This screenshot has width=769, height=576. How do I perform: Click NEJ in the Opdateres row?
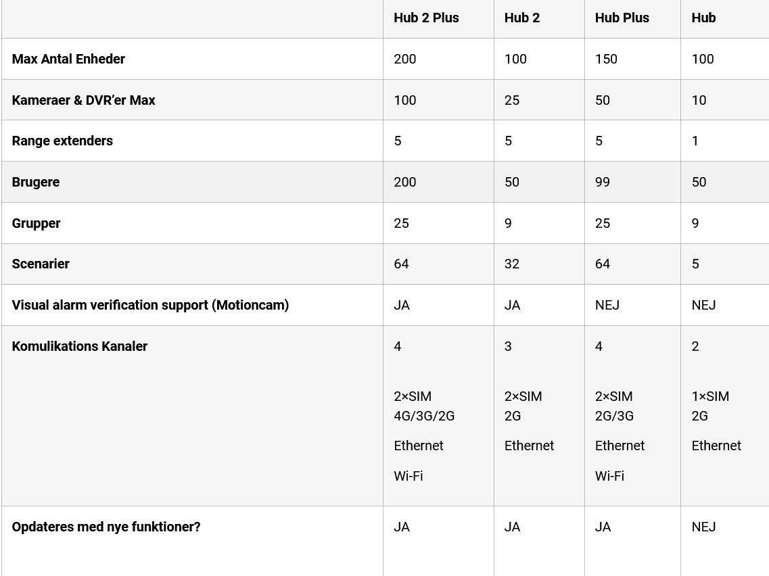coord(703,527)
